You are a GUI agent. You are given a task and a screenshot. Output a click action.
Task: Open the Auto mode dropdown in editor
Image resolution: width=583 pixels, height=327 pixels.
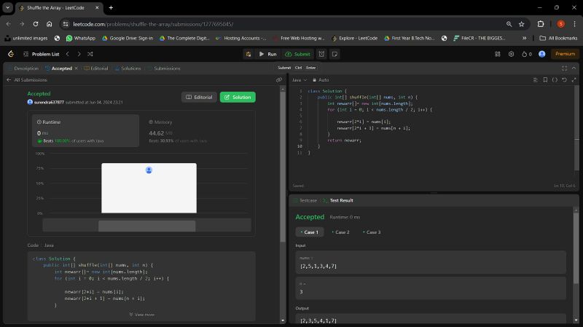click(x=324, y=79)
